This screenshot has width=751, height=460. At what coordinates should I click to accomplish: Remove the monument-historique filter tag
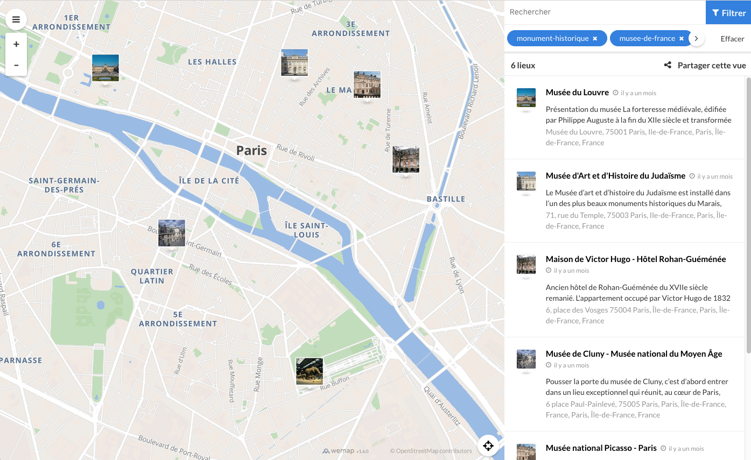coord(595,39)
